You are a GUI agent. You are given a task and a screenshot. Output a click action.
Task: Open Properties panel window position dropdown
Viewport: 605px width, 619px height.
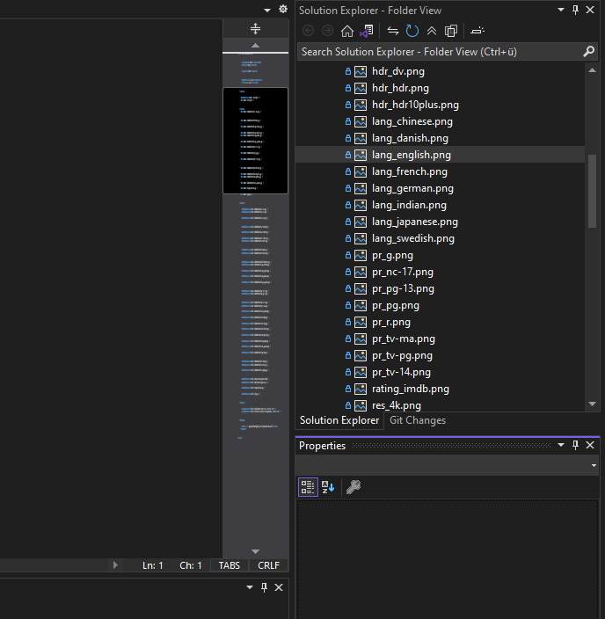562,445
